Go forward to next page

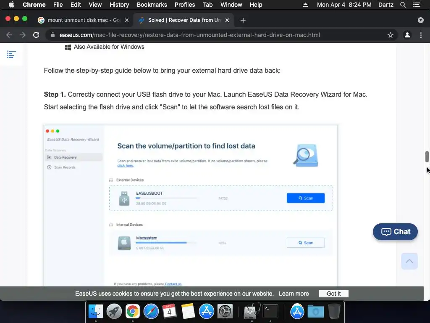tap(23, 35)
